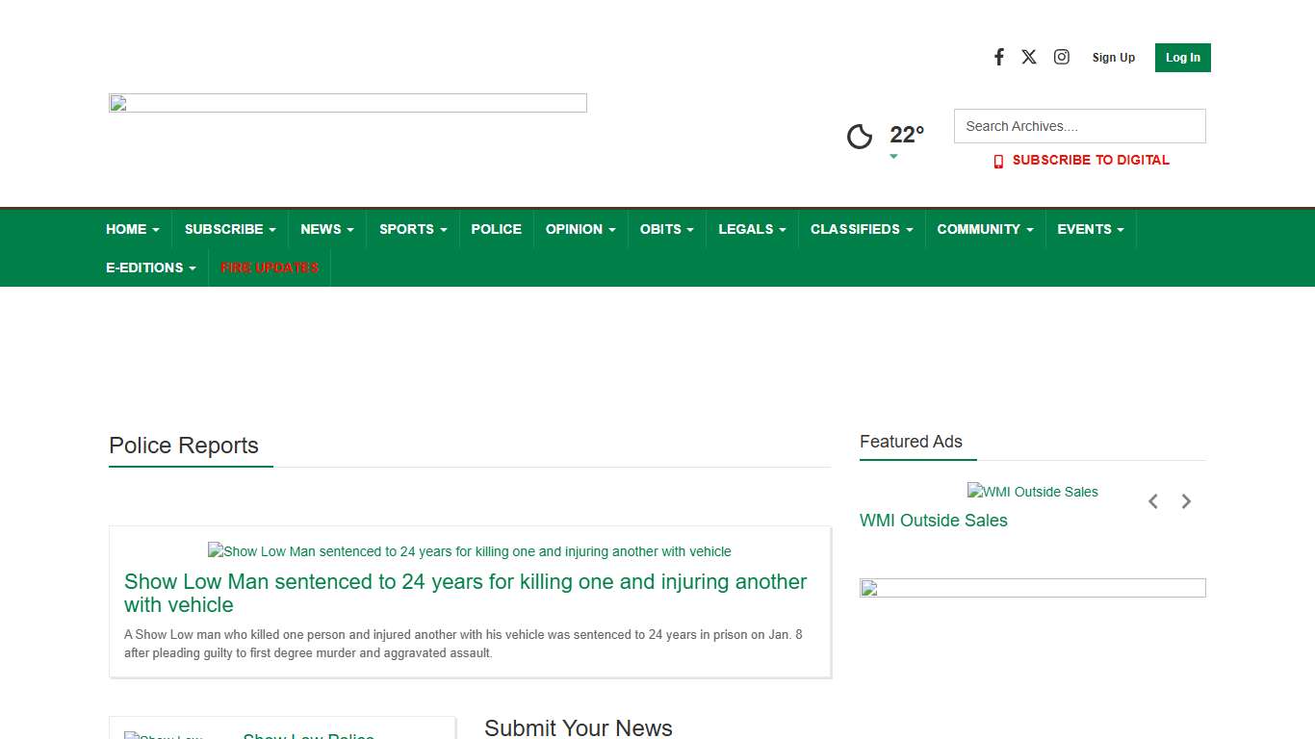
Task: Click the moon weather icon
Action: coord(860,137)
